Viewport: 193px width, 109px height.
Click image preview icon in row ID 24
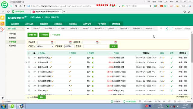point(93,67)
